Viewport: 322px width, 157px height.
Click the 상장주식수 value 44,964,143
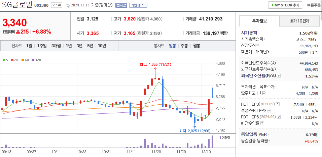coord(309,46)
